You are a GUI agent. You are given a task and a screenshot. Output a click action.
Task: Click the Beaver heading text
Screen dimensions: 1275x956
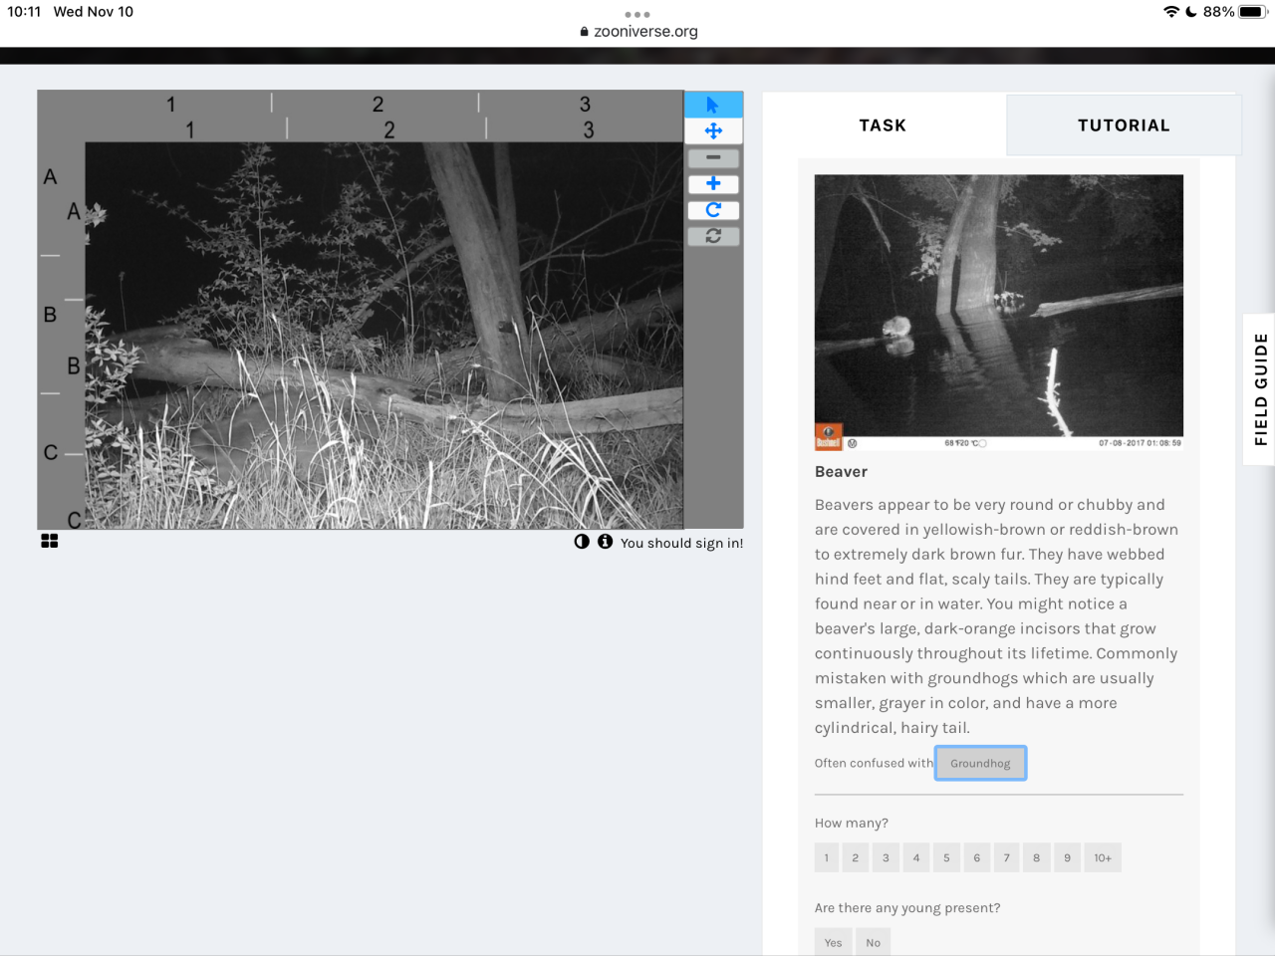841,472
